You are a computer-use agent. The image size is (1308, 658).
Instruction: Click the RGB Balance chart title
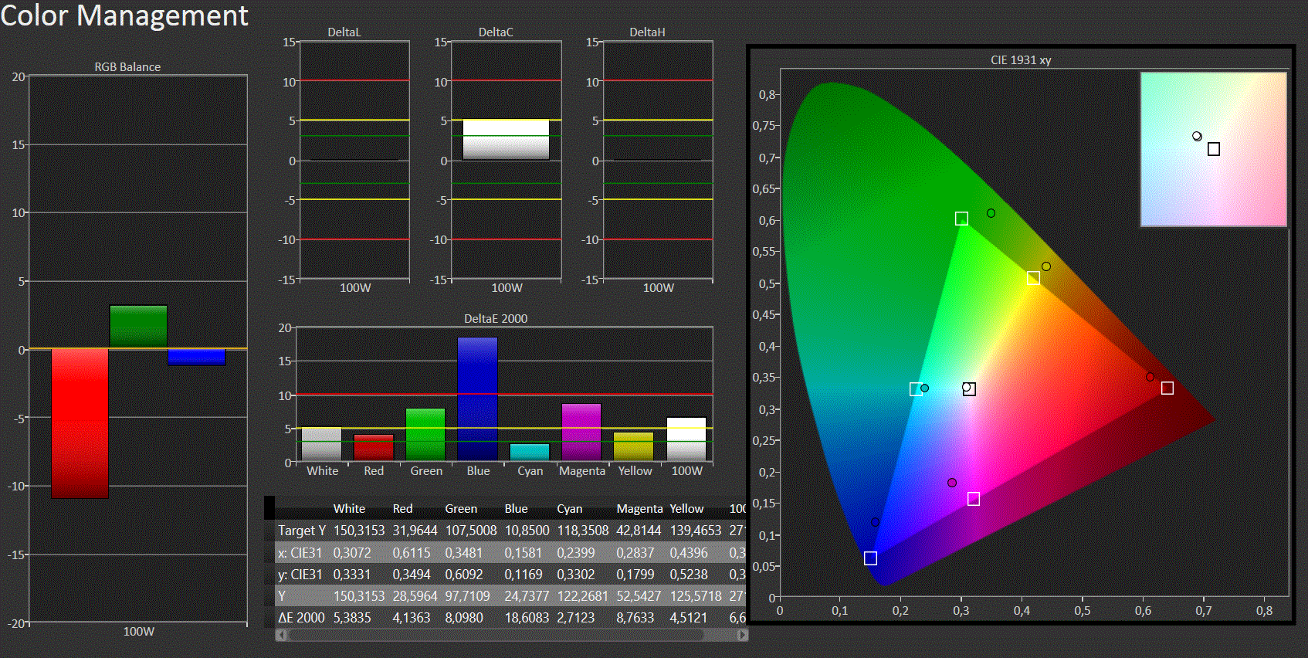tap(127, 66)
